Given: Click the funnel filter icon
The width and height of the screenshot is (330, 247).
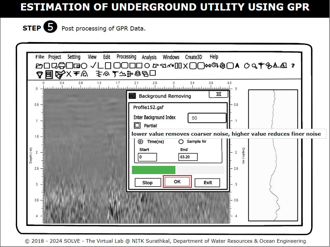Looking at the screenshot, I should pos(39,75).
